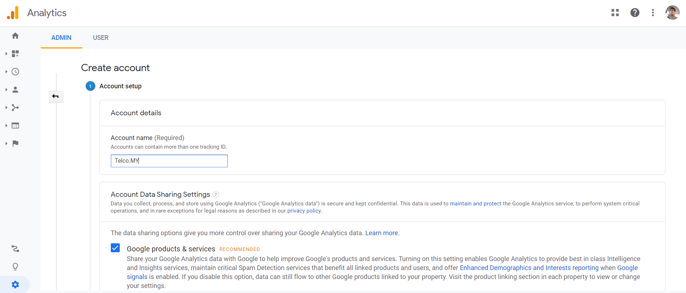Open the privacy policy link
Image resolution: width=686 pixels, height=293 pixels.
[x=304, y=211]
